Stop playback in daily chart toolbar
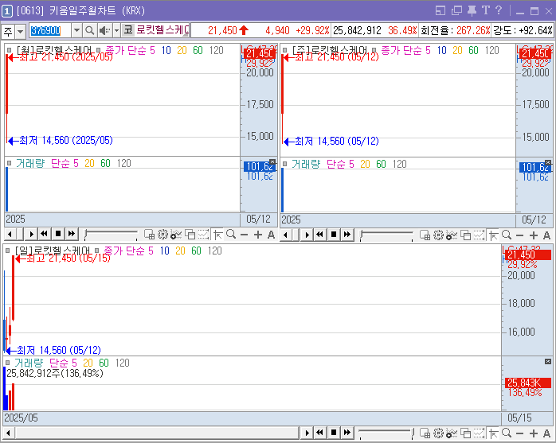Screen dimensions: 556x443 tap(334, 433)
